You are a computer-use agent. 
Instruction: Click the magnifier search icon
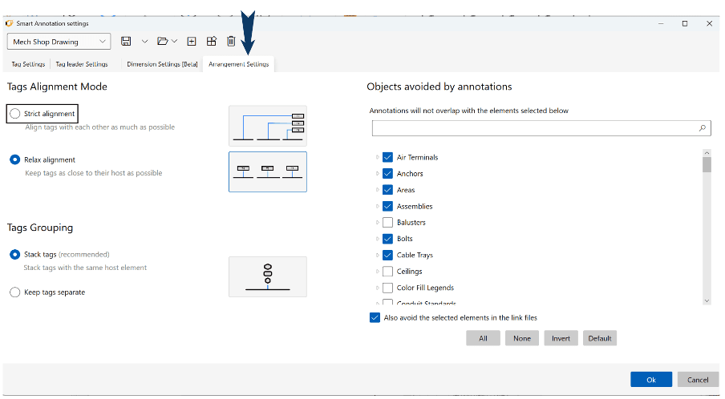[x=703, y=128]
